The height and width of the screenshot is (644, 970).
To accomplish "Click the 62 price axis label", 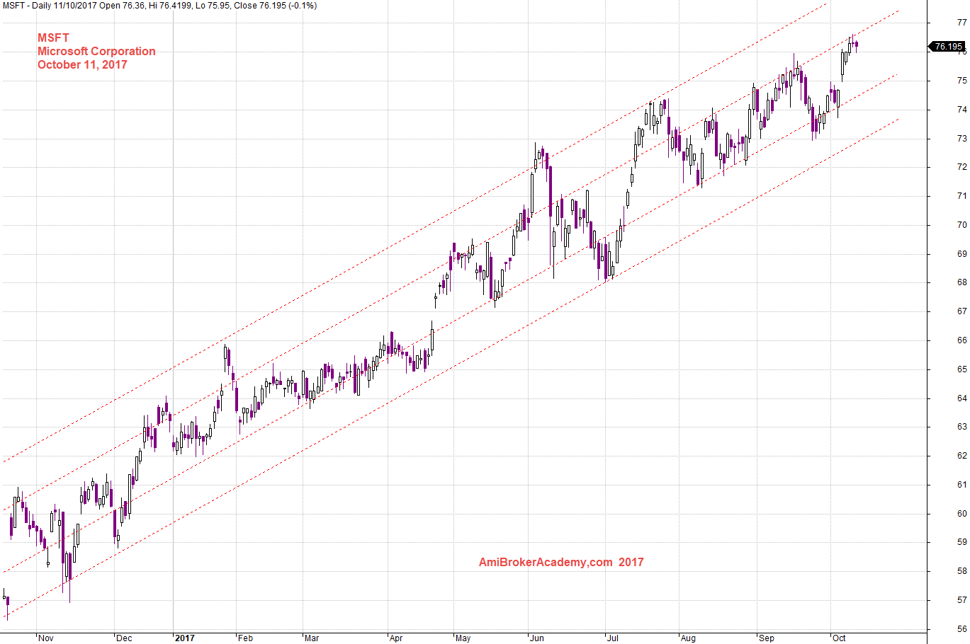I will [961, 456].
